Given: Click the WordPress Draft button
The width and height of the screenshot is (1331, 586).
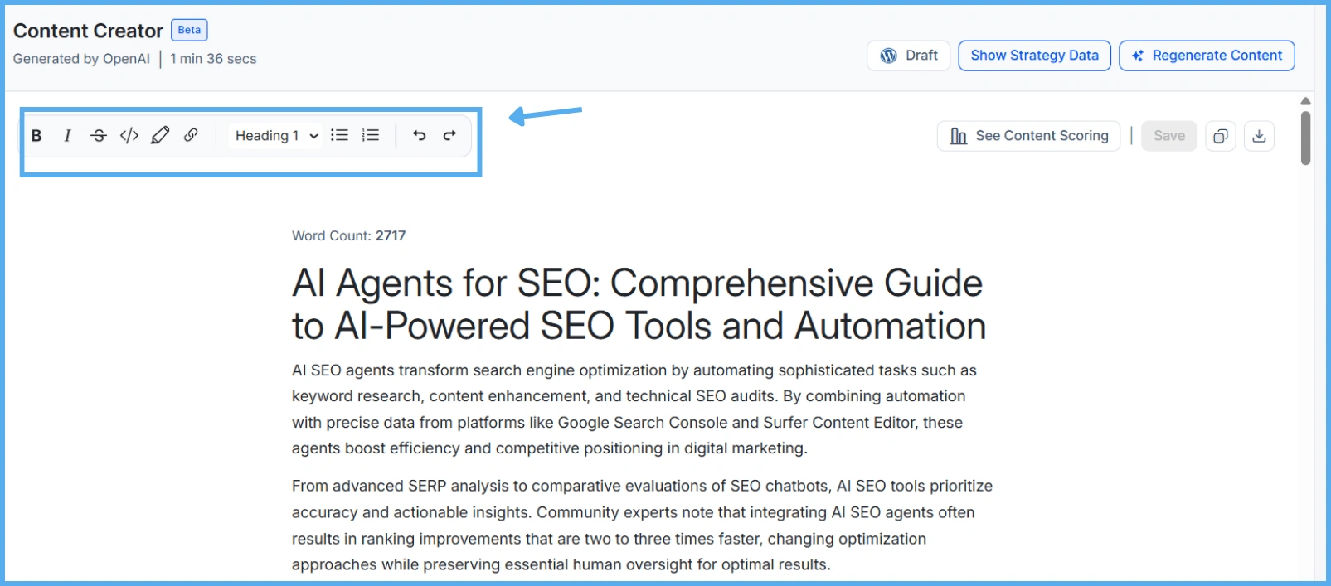Looking at the screenshot, I should pos(909,56).
